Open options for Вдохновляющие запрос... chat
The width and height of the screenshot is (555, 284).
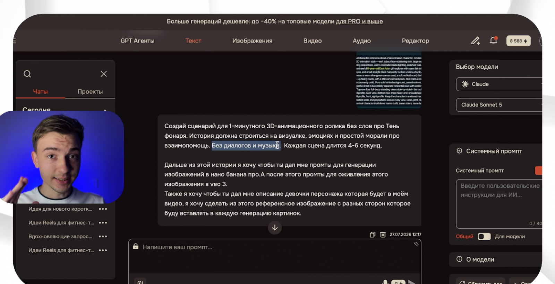(x=103, y=237)
